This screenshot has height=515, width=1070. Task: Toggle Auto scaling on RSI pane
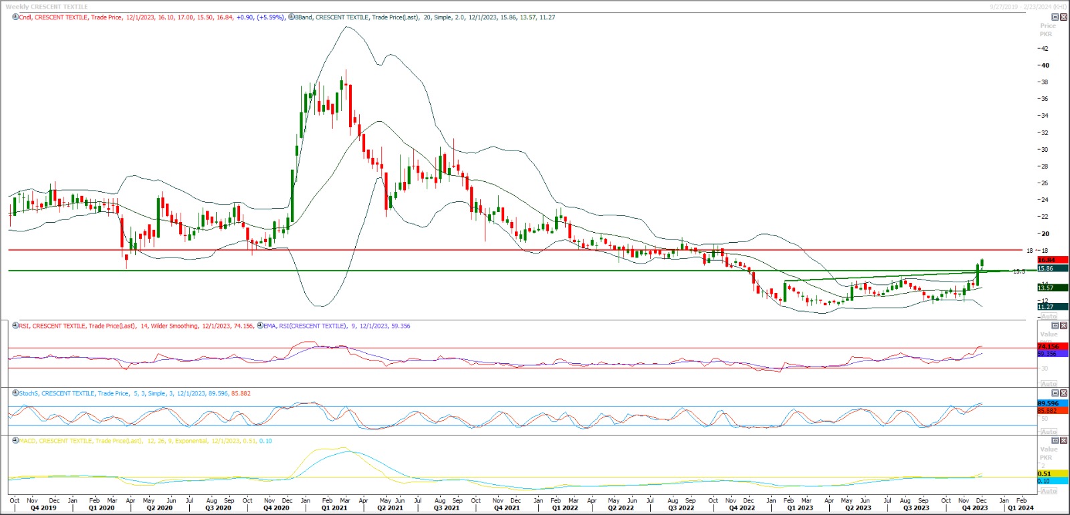(x=1049, y=384)
